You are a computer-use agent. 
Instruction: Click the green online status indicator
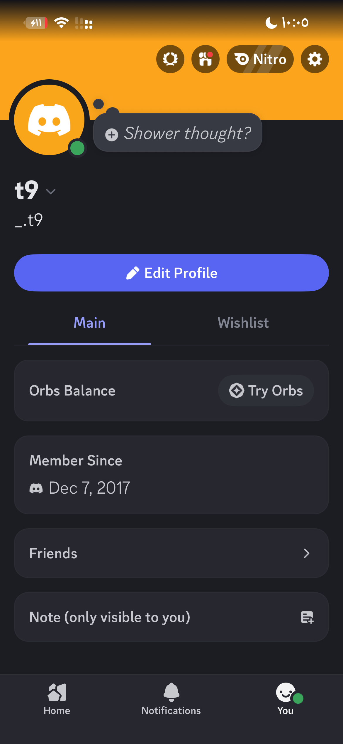(77, 148)
